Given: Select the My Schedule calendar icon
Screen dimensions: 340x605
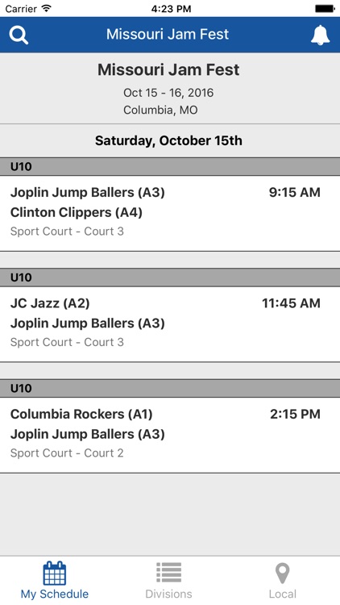Looking at the screenshot, I should [x=54, y=574].
